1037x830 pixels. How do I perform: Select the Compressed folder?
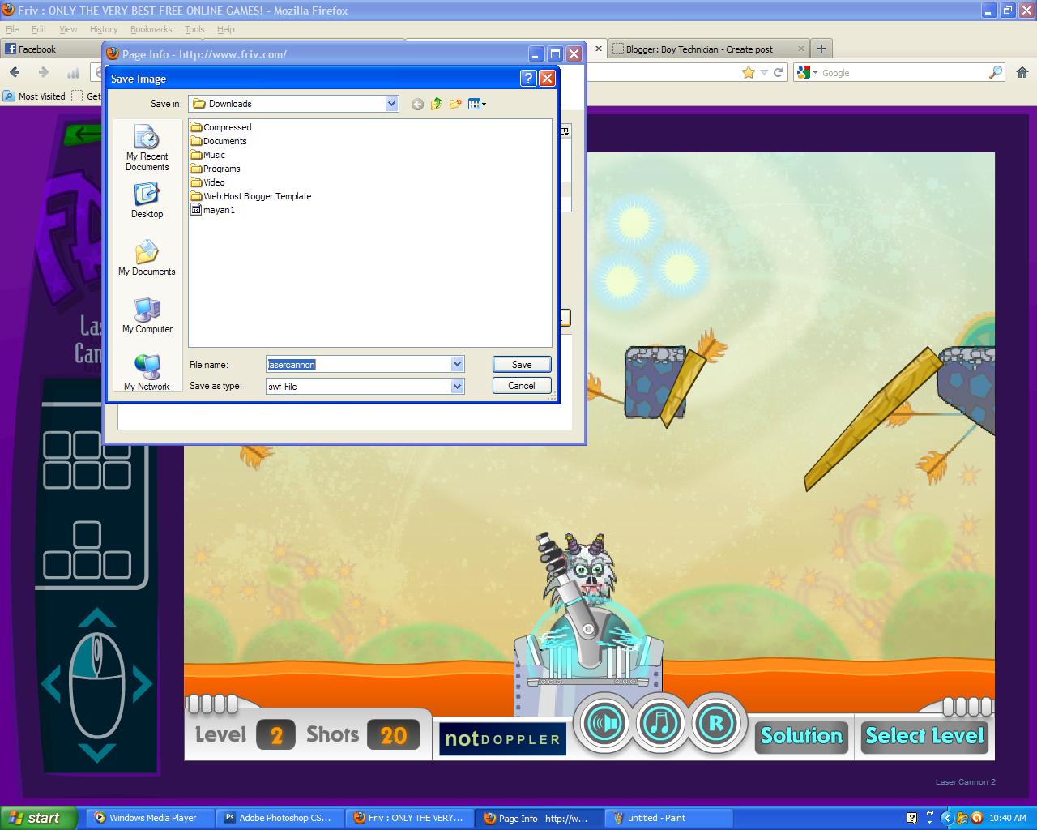[x=221, y=127]
